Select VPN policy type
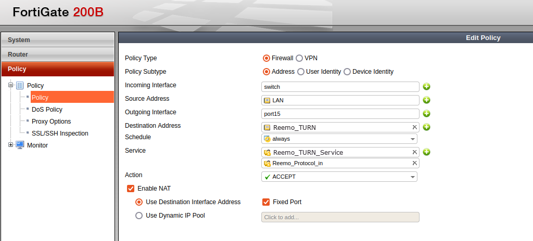533x241 pixels. [x=299, y=58]
